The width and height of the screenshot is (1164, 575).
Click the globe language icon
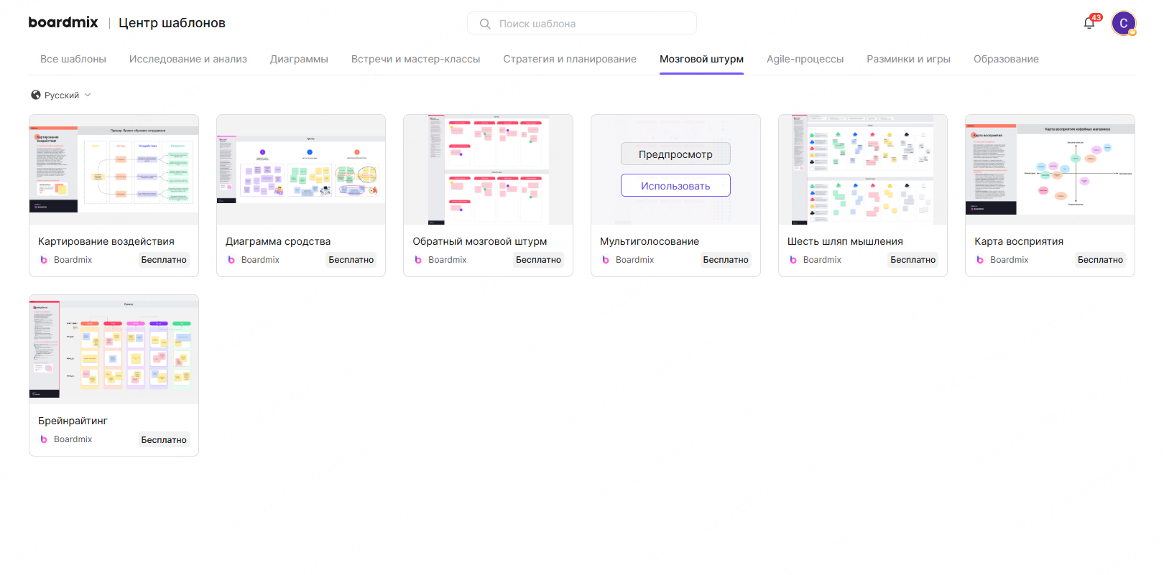click(x=36, y=95)
